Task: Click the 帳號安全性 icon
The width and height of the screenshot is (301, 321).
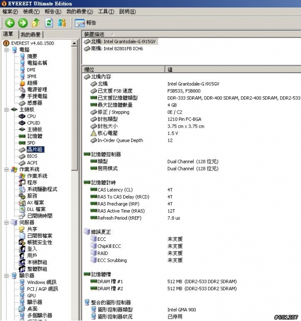Action: click(x=22, y=242)
